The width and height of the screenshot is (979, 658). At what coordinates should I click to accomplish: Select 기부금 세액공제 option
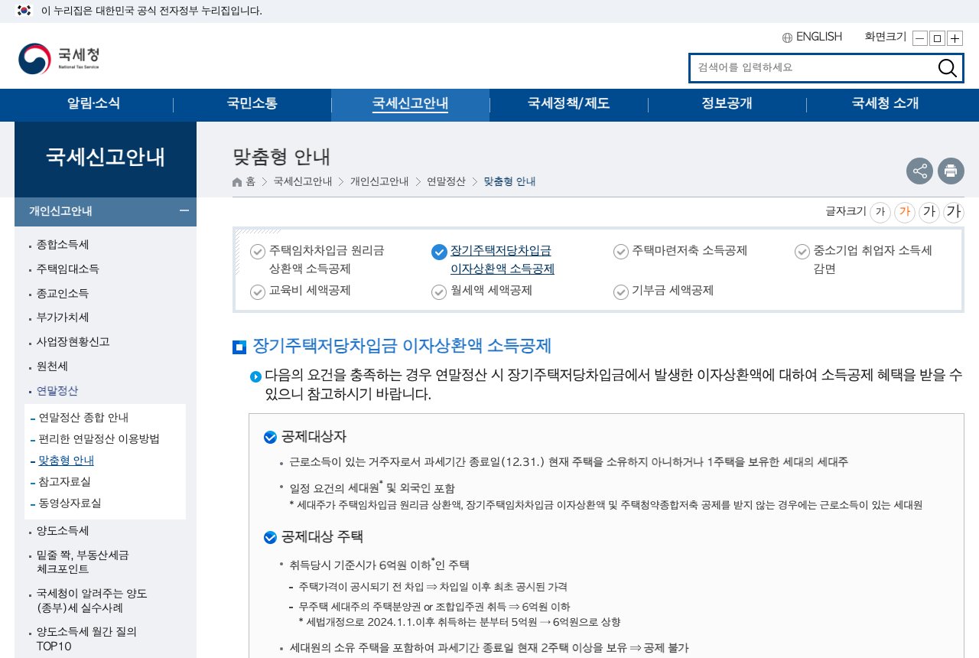tap(663, 291)
